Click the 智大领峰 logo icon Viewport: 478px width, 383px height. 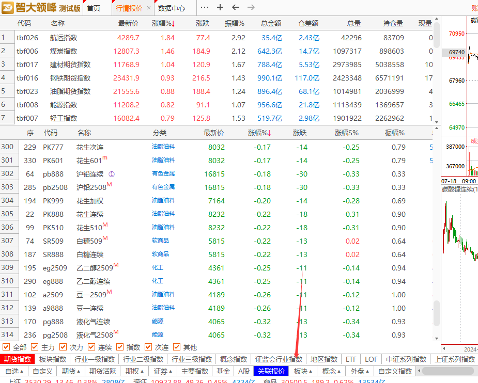[x=7, y=8]
